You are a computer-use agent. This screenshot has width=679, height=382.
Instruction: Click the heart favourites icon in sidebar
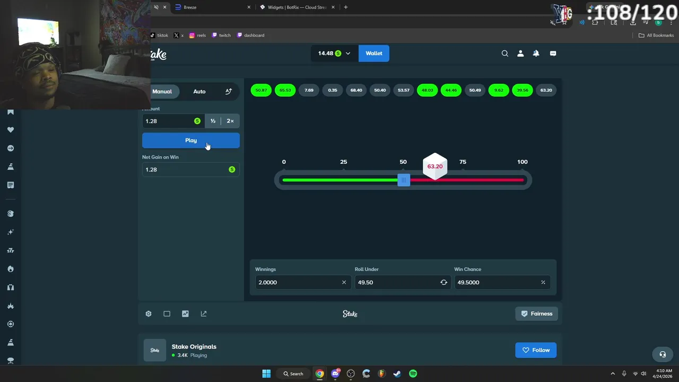[10, 130]
